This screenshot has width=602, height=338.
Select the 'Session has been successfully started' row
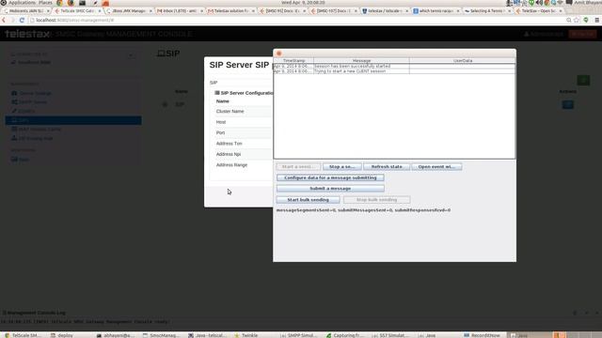pos(394,66)
